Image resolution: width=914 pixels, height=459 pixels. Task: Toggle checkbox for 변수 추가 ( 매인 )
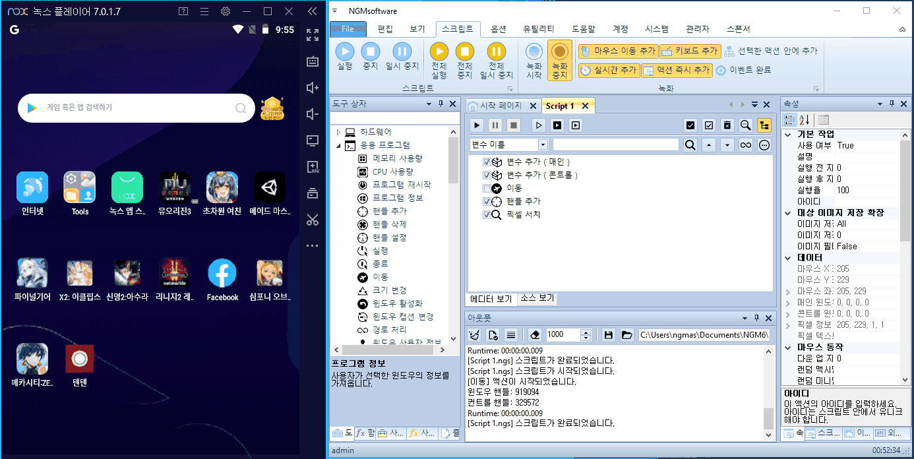pyautogui.click(x=487, y=162)
